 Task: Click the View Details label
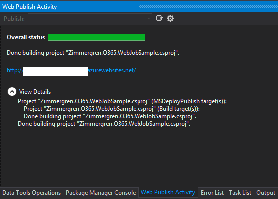[35, 92]
